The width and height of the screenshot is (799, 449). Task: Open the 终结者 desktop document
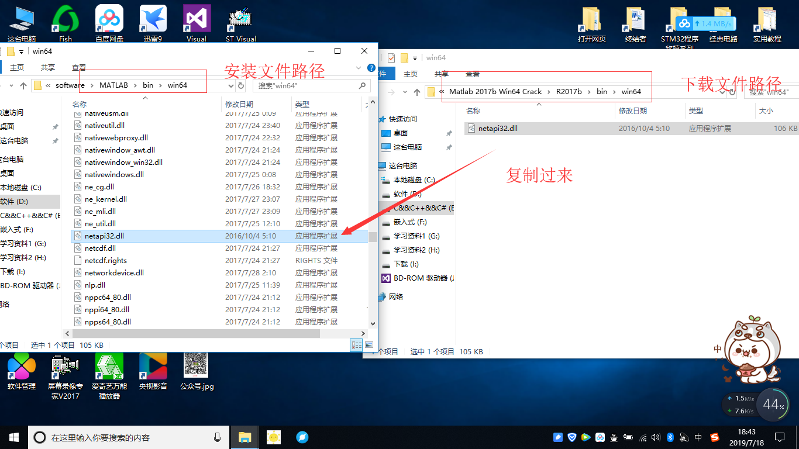tap(636, 25)
